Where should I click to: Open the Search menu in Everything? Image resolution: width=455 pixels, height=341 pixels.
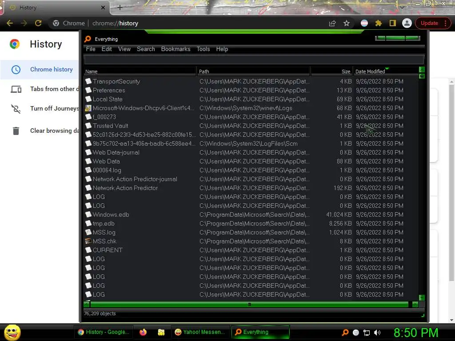point(146,49)
